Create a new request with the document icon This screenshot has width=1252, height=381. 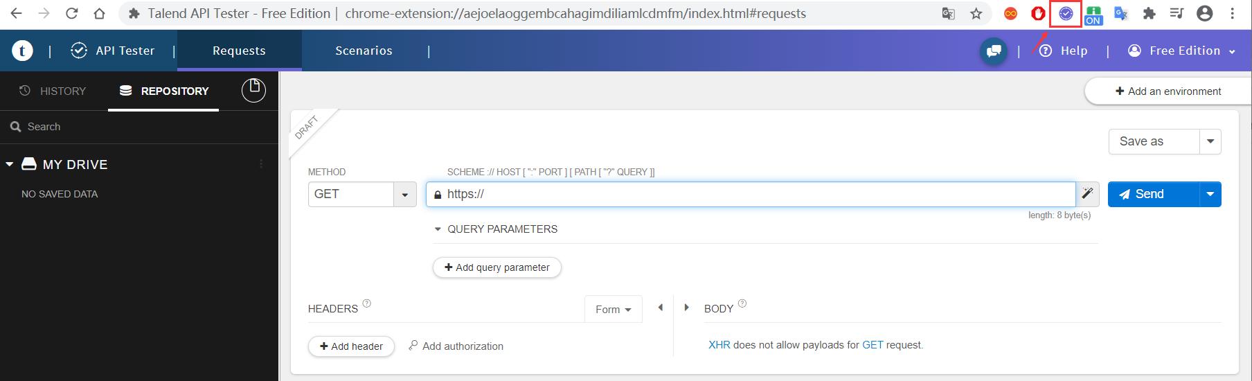click(253, 90)
